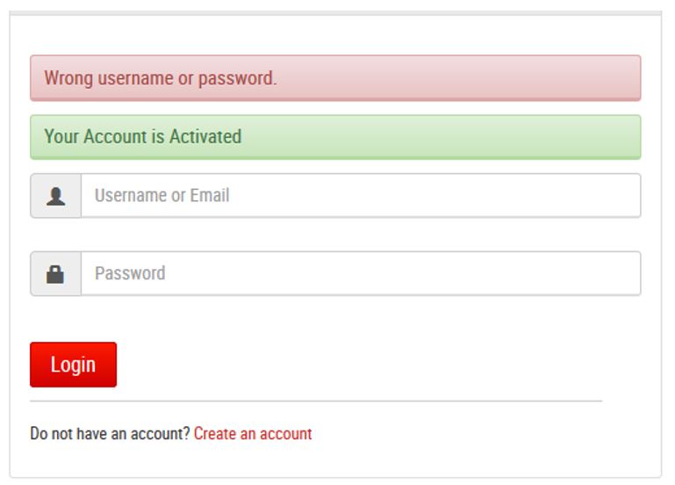Click the word "Login" on the button
675x485 pixels.
[x=73, y=365]
